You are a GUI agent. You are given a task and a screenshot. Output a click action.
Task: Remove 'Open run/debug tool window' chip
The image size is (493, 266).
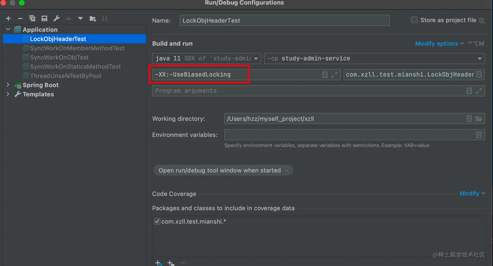287,170
